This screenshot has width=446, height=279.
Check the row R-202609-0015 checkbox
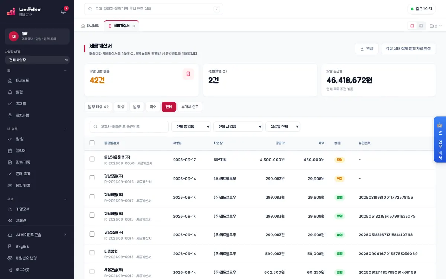coord(92,215)
